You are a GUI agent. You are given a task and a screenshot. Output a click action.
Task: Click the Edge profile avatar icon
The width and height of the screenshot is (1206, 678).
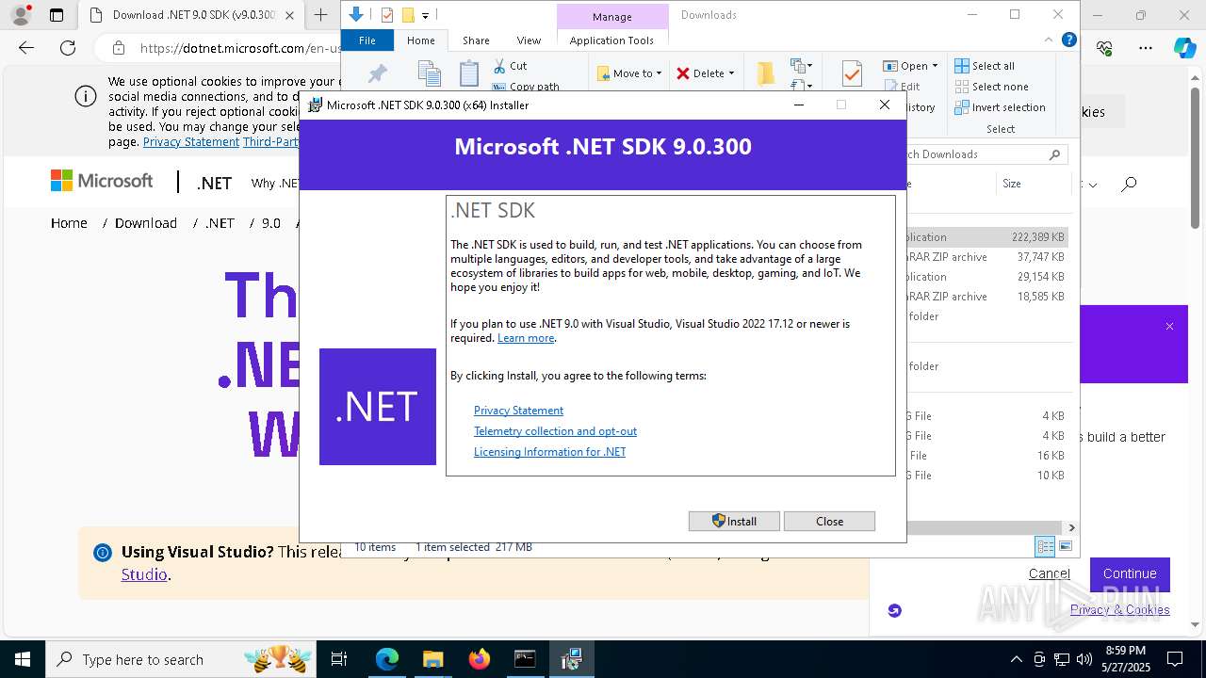[x=21, y=15]
